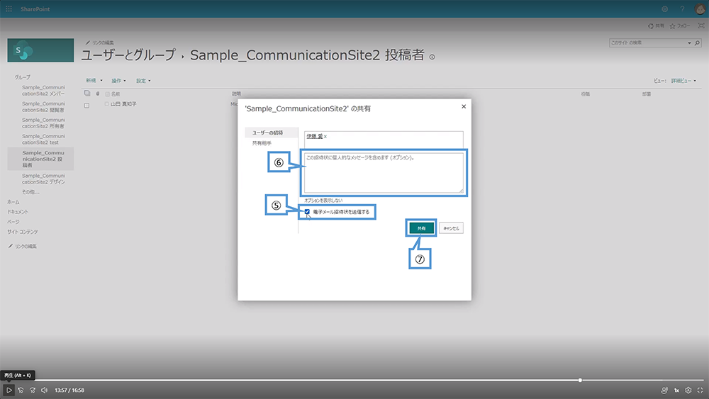Open group Sample_CommunicationSite2 メンバー
709x399 pixels.
(x=43, y=91)
